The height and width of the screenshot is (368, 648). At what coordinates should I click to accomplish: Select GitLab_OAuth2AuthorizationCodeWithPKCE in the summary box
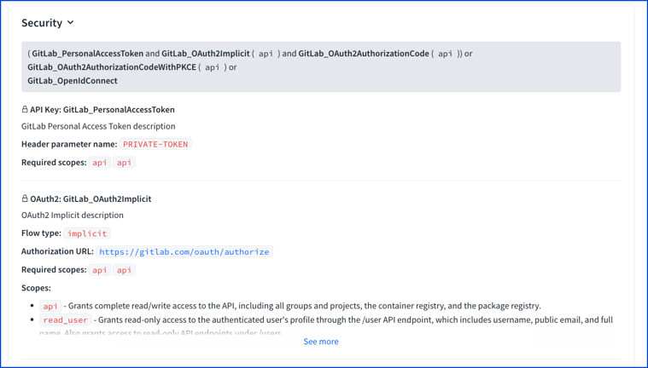[x=112, y=67]
